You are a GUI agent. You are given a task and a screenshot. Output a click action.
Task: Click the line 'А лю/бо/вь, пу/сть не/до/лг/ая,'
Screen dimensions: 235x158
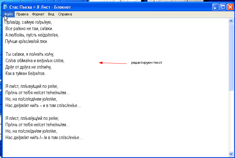32,35
